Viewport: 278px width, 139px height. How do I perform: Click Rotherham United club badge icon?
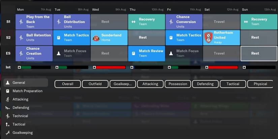[209, 38]
